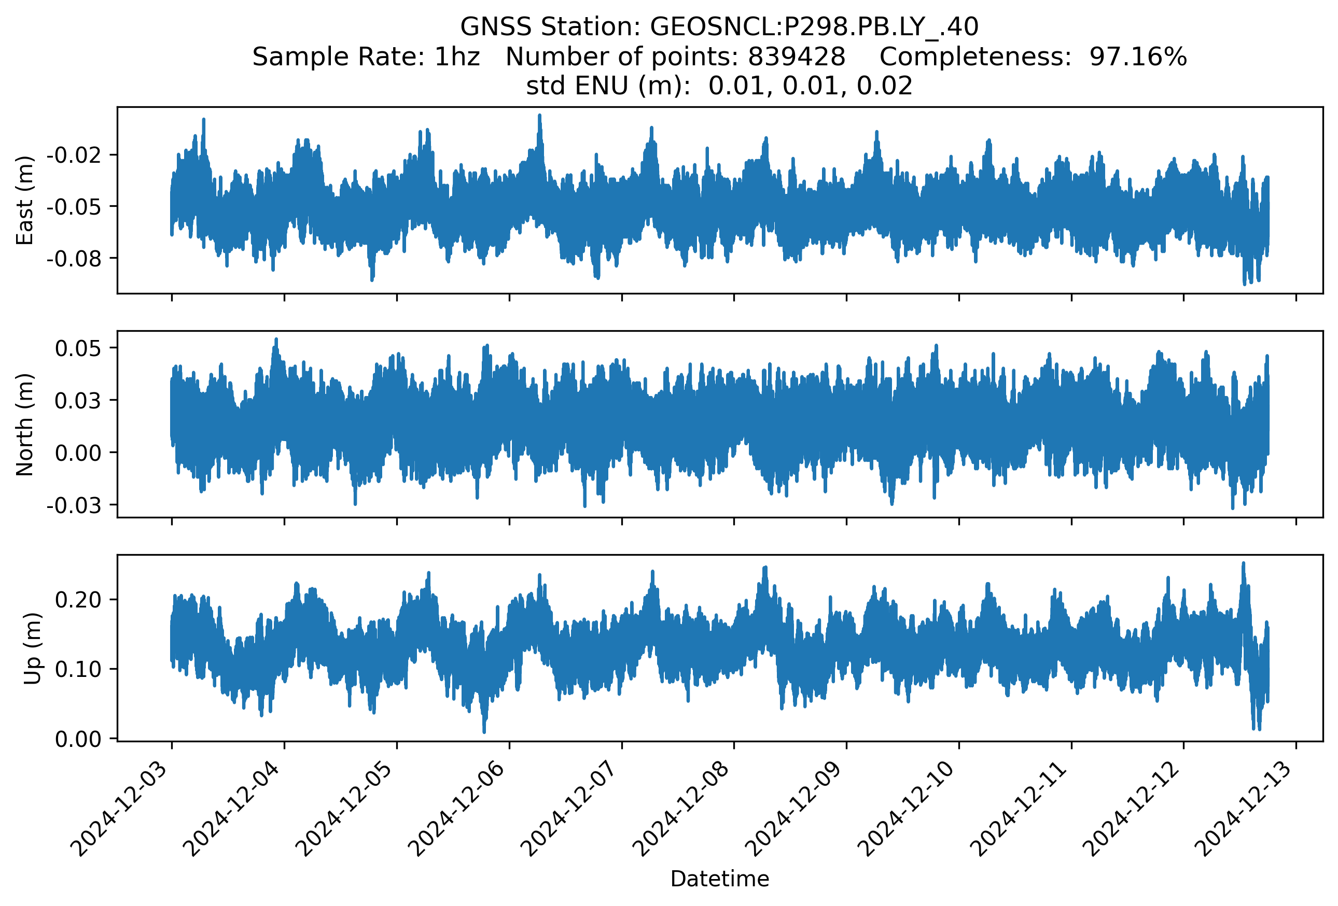Click the 0.00 tick on Up axis
Screen dimensions: 1338x906
point(78,739)
